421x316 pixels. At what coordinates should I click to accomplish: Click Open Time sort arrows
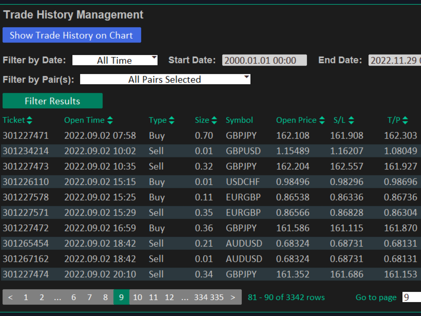point(110,120)
